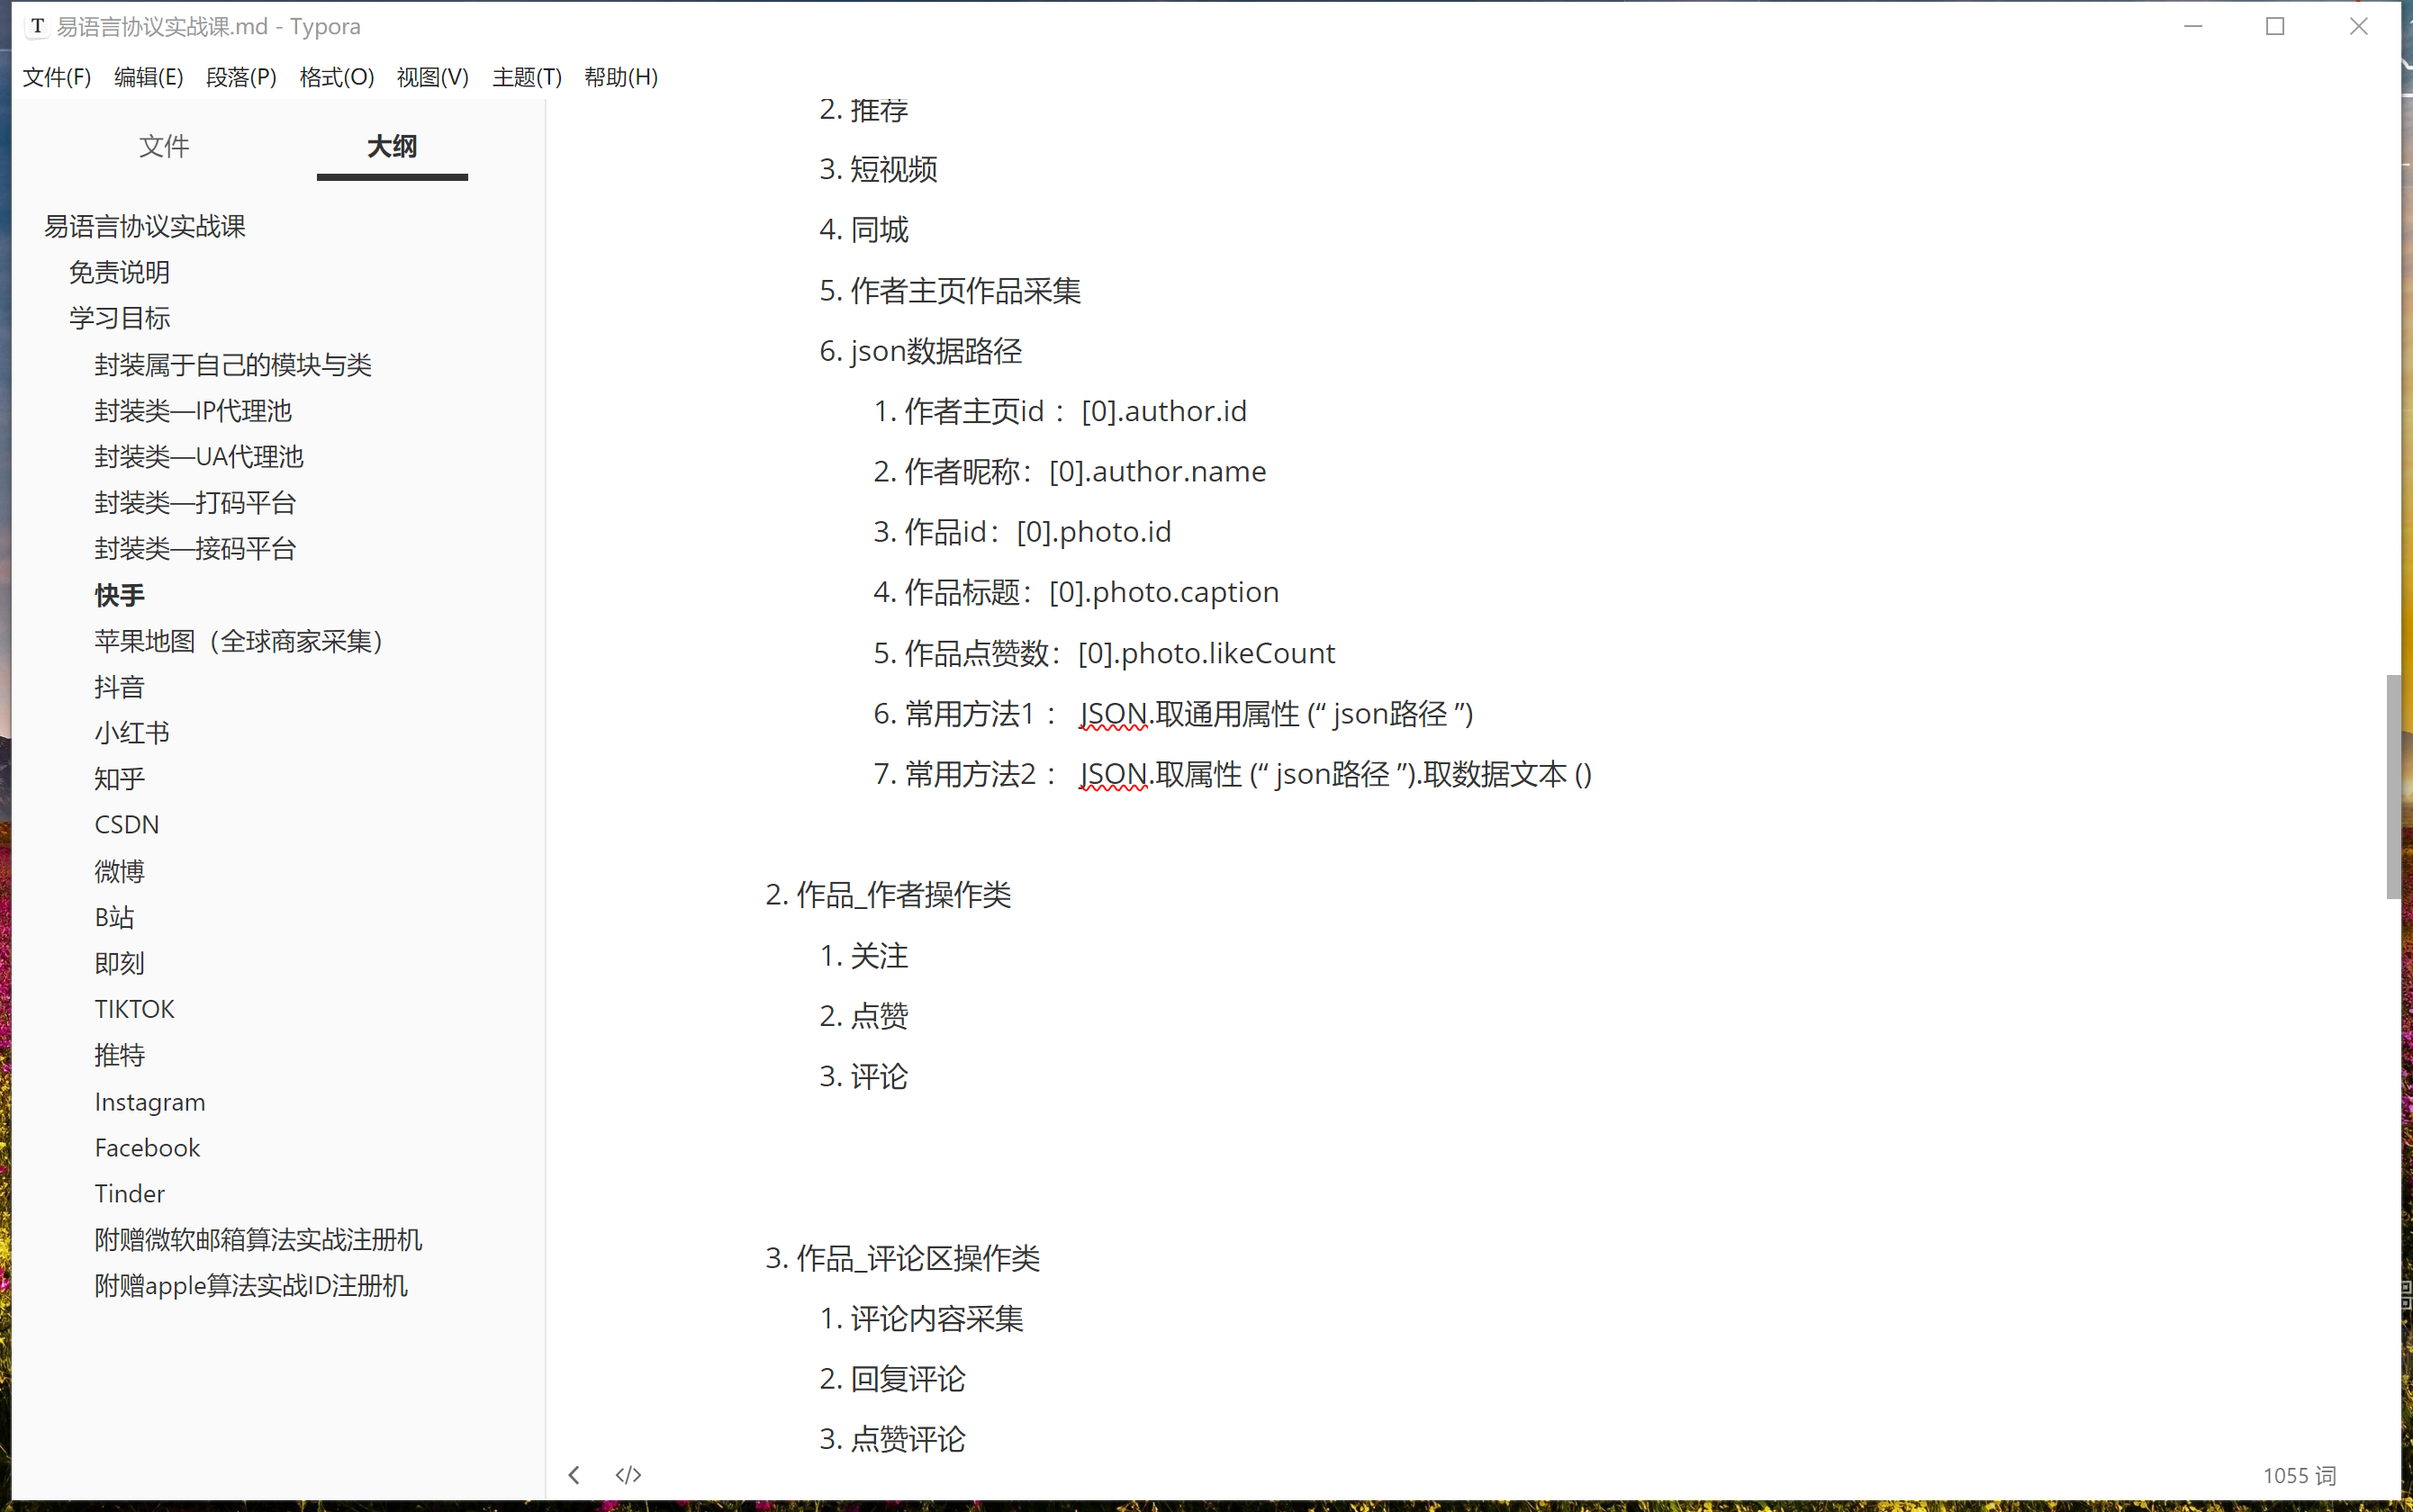Click the [0].photo.likeCount line

pos(1119,653)
